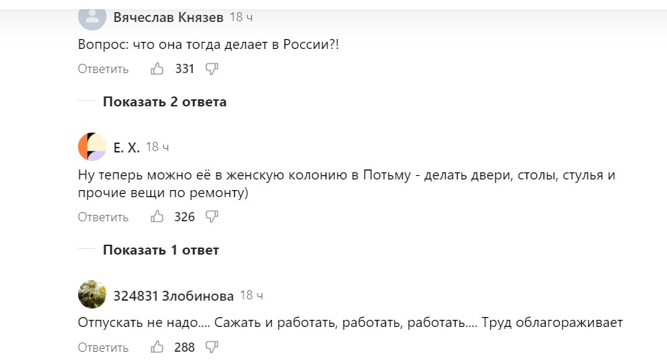667x361 pixels.
Task: Dislike the comment by Е. Х.
Action: click(211, 217)
